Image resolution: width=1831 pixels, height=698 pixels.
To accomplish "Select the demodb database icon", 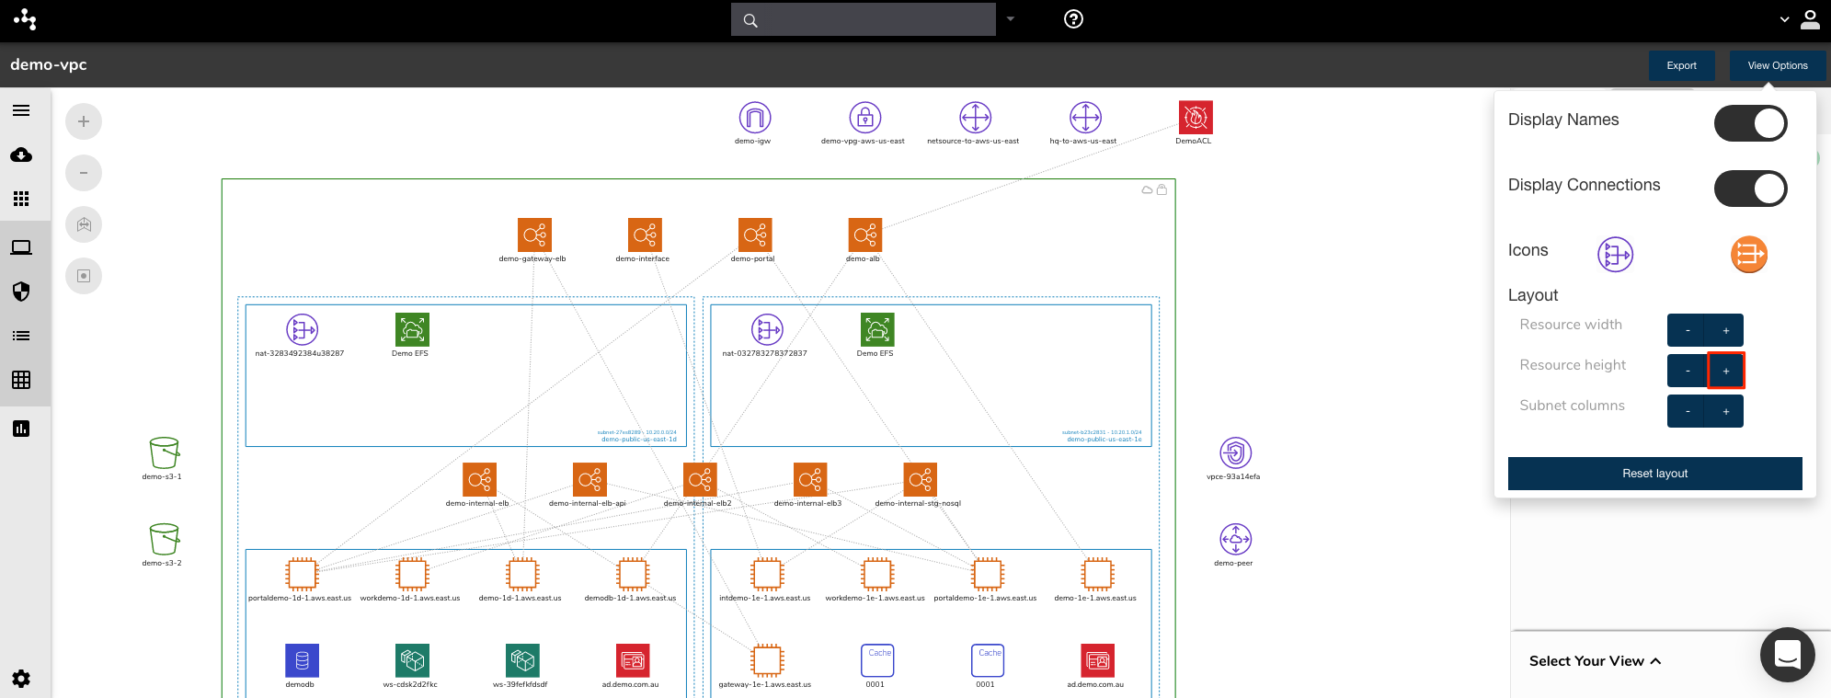I will (x=302, y=660).
